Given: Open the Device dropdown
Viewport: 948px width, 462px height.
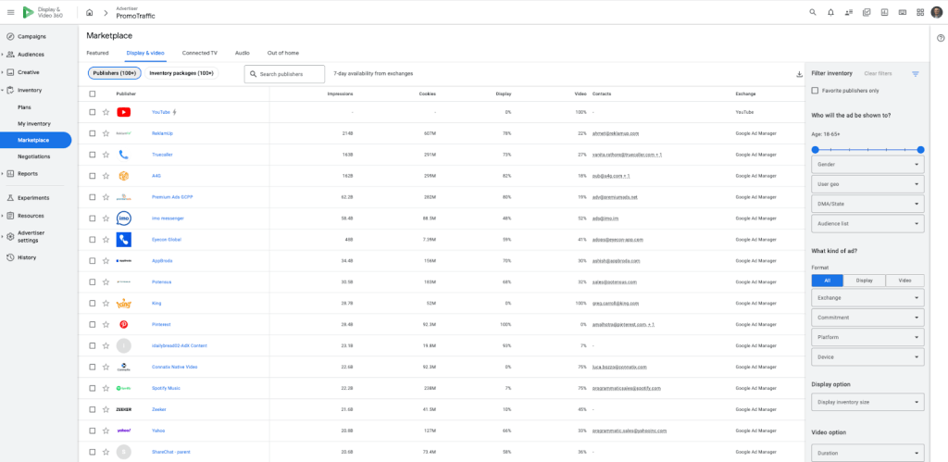Looking at the screenshot, I should tap(867, 356).
